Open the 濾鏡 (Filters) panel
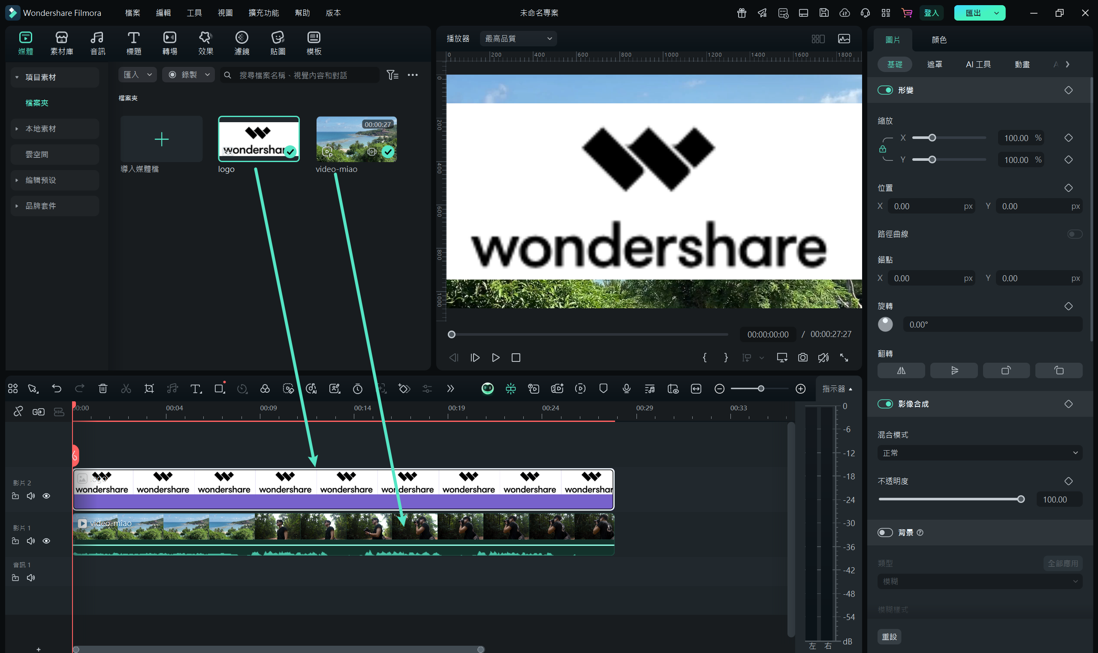This screenshot has width=1098, height=653. (241, 43)
